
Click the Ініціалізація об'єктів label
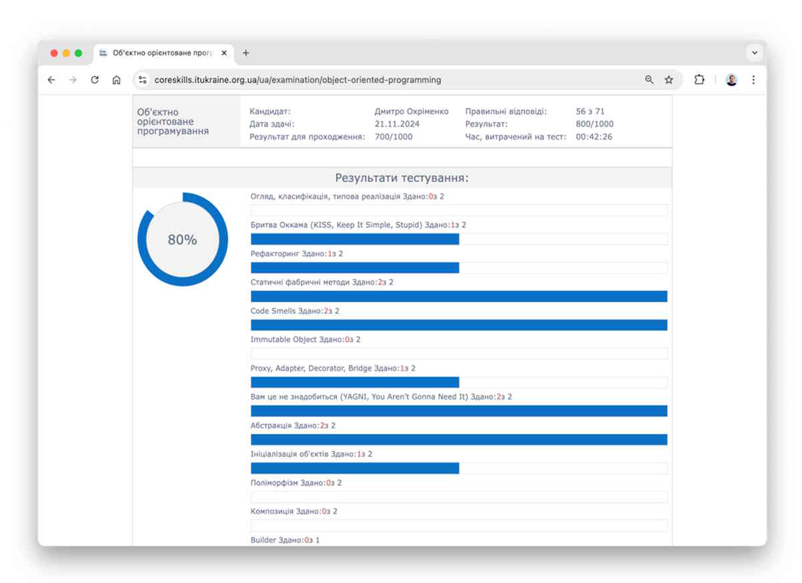[311, 454]
